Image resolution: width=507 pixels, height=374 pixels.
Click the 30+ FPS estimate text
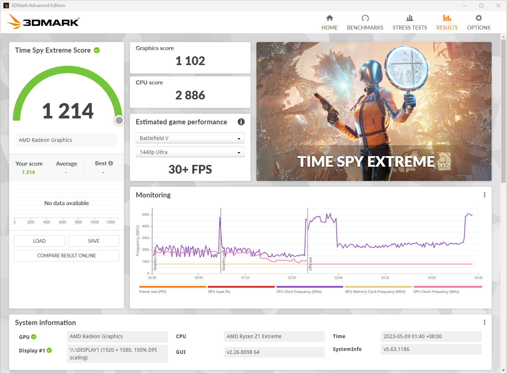(190, 169)
